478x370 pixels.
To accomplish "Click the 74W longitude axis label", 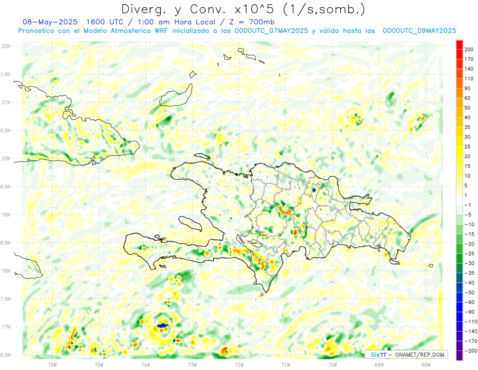I will click(145, 364).
